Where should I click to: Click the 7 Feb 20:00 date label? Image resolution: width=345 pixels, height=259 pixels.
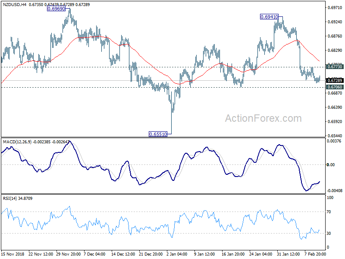tap(315, 254)
